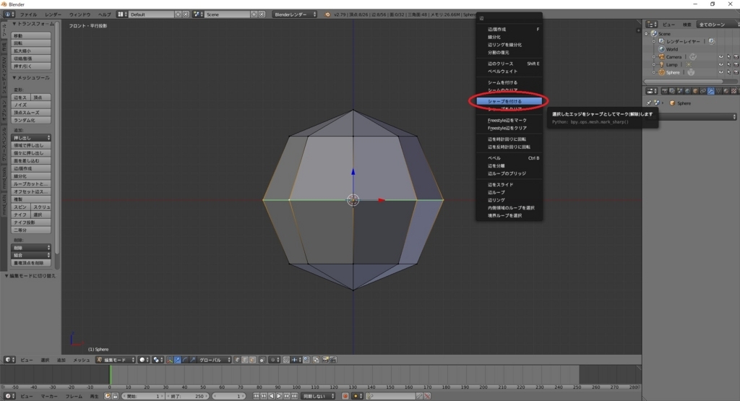Open the viewport shading sphere dropdown
This screenshot has height=401, width=740.
click(x=144, y=360)
